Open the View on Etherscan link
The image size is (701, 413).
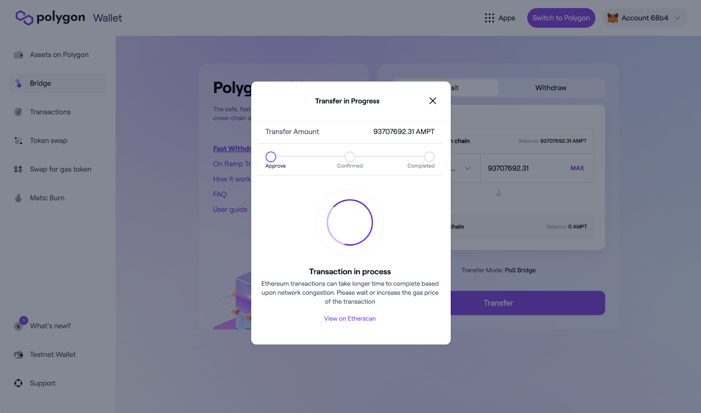tap(350, 319)
